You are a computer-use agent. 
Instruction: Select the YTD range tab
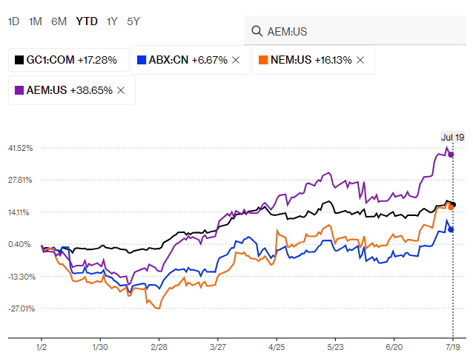coord(86,21)
